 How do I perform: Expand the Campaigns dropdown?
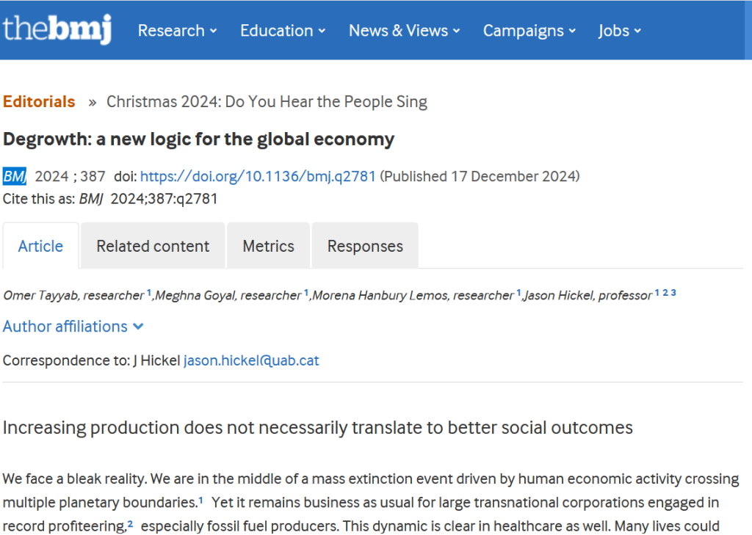[x=529, y=31]
